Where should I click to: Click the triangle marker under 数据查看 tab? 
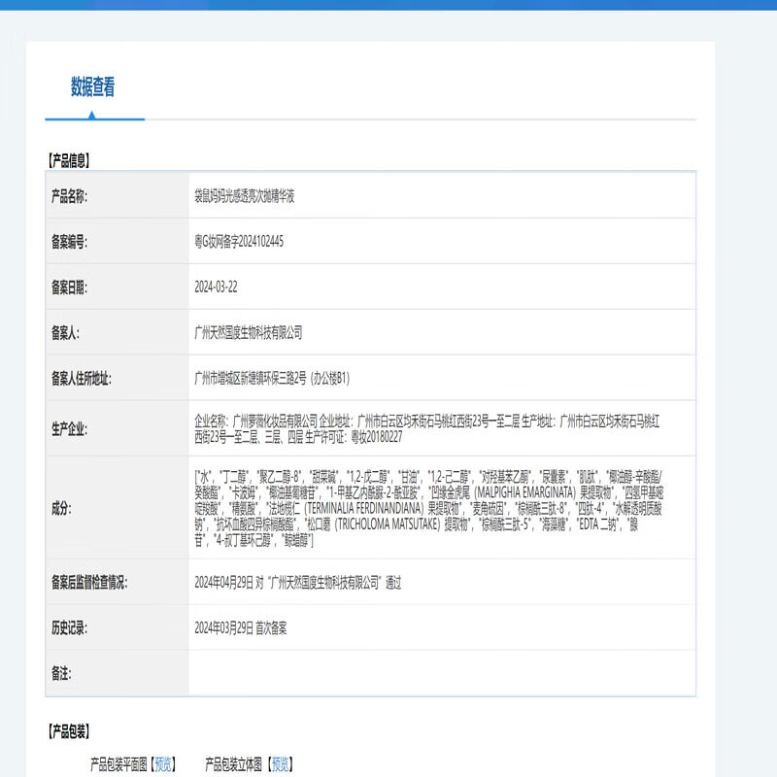coord(92,115)
